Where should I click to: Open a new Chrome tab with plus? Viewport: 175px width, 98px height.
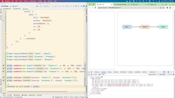point(166,5)
